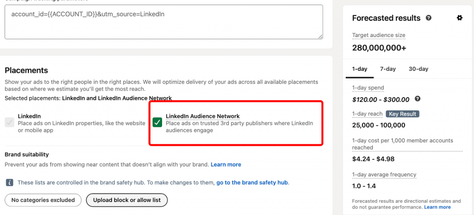Click the disabled LinkedIn placement checkbox
474x215 pixels.
coord(10,123)
